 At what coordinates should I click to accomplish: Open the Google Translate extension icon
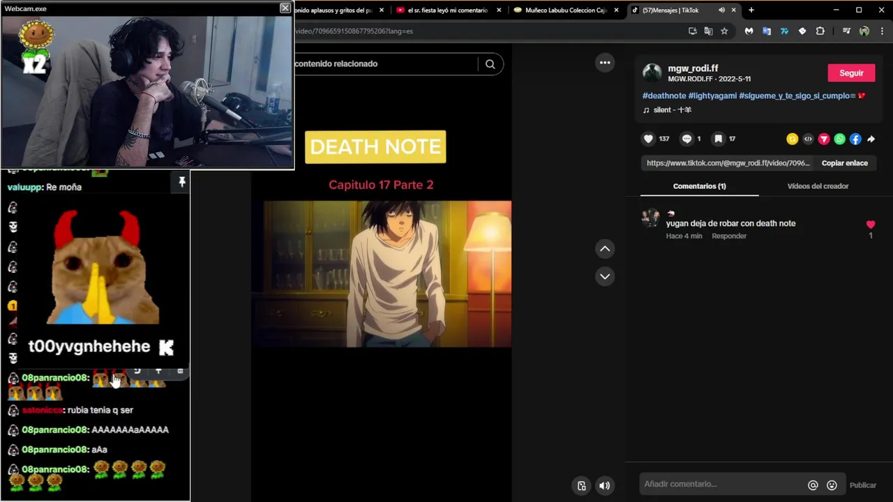click(x=766, y=31)
